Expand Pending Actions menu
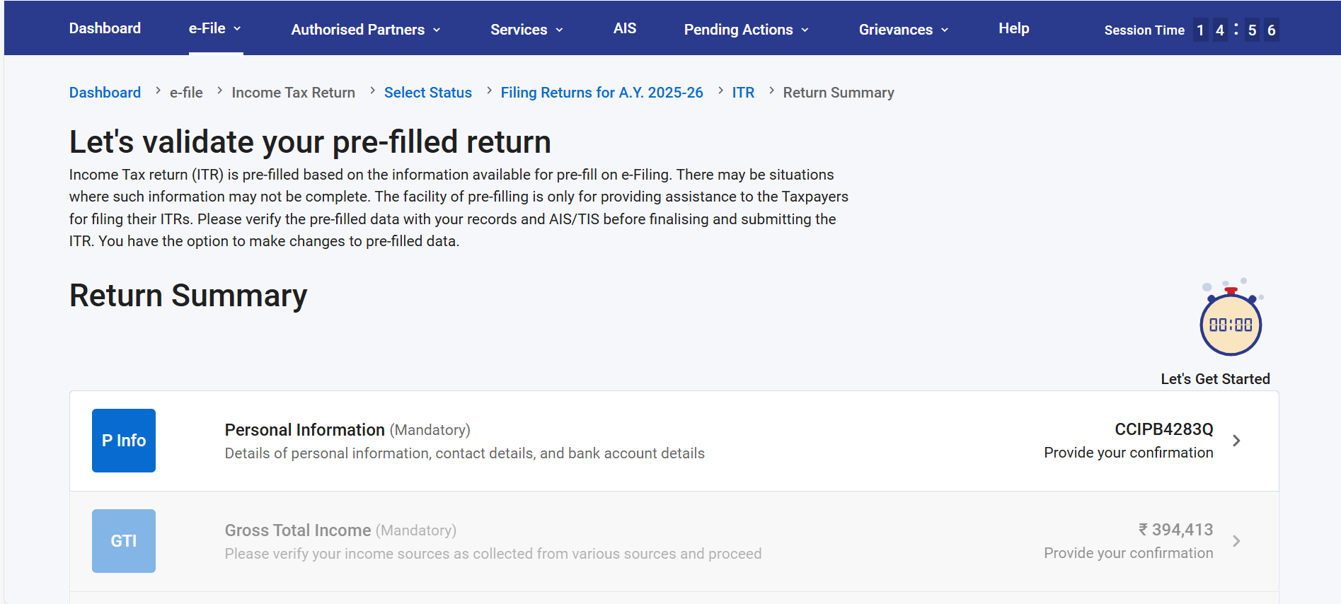This screenshot has height=604, width=1341. click(x=746, y=30)
